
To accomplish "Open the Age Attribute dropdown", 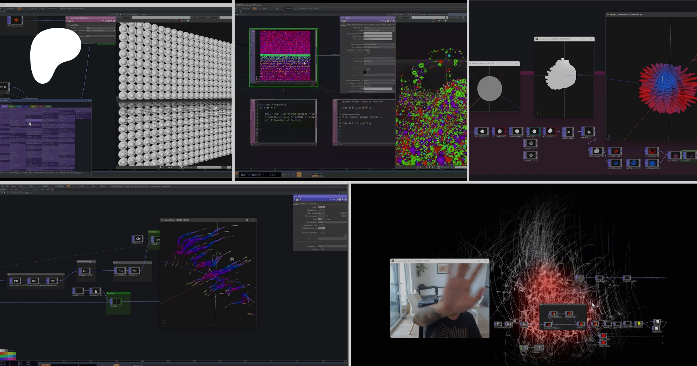I will click(332, 222).
